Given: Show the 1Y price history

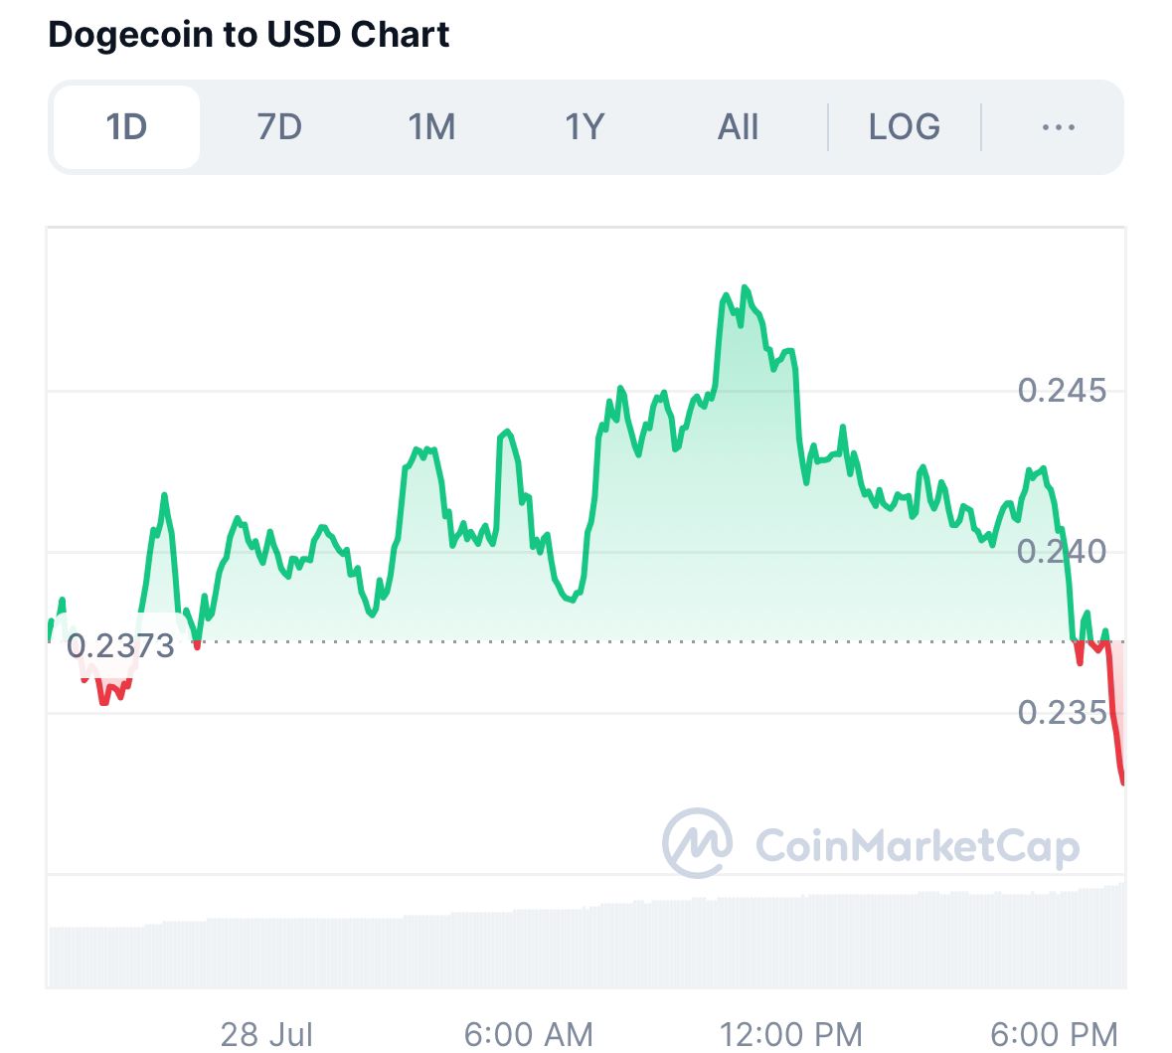Looking at the screenshot, I should pos(584,127).
